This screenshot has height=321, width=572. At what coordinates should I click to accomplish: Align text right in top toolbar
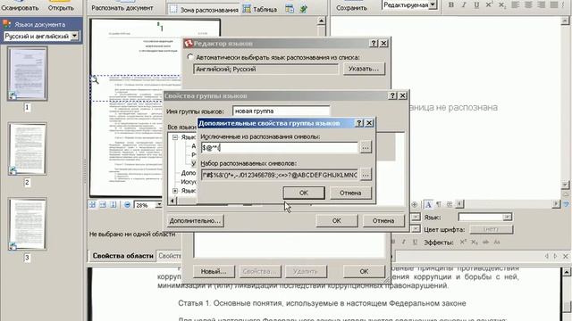tap(542, 4)
